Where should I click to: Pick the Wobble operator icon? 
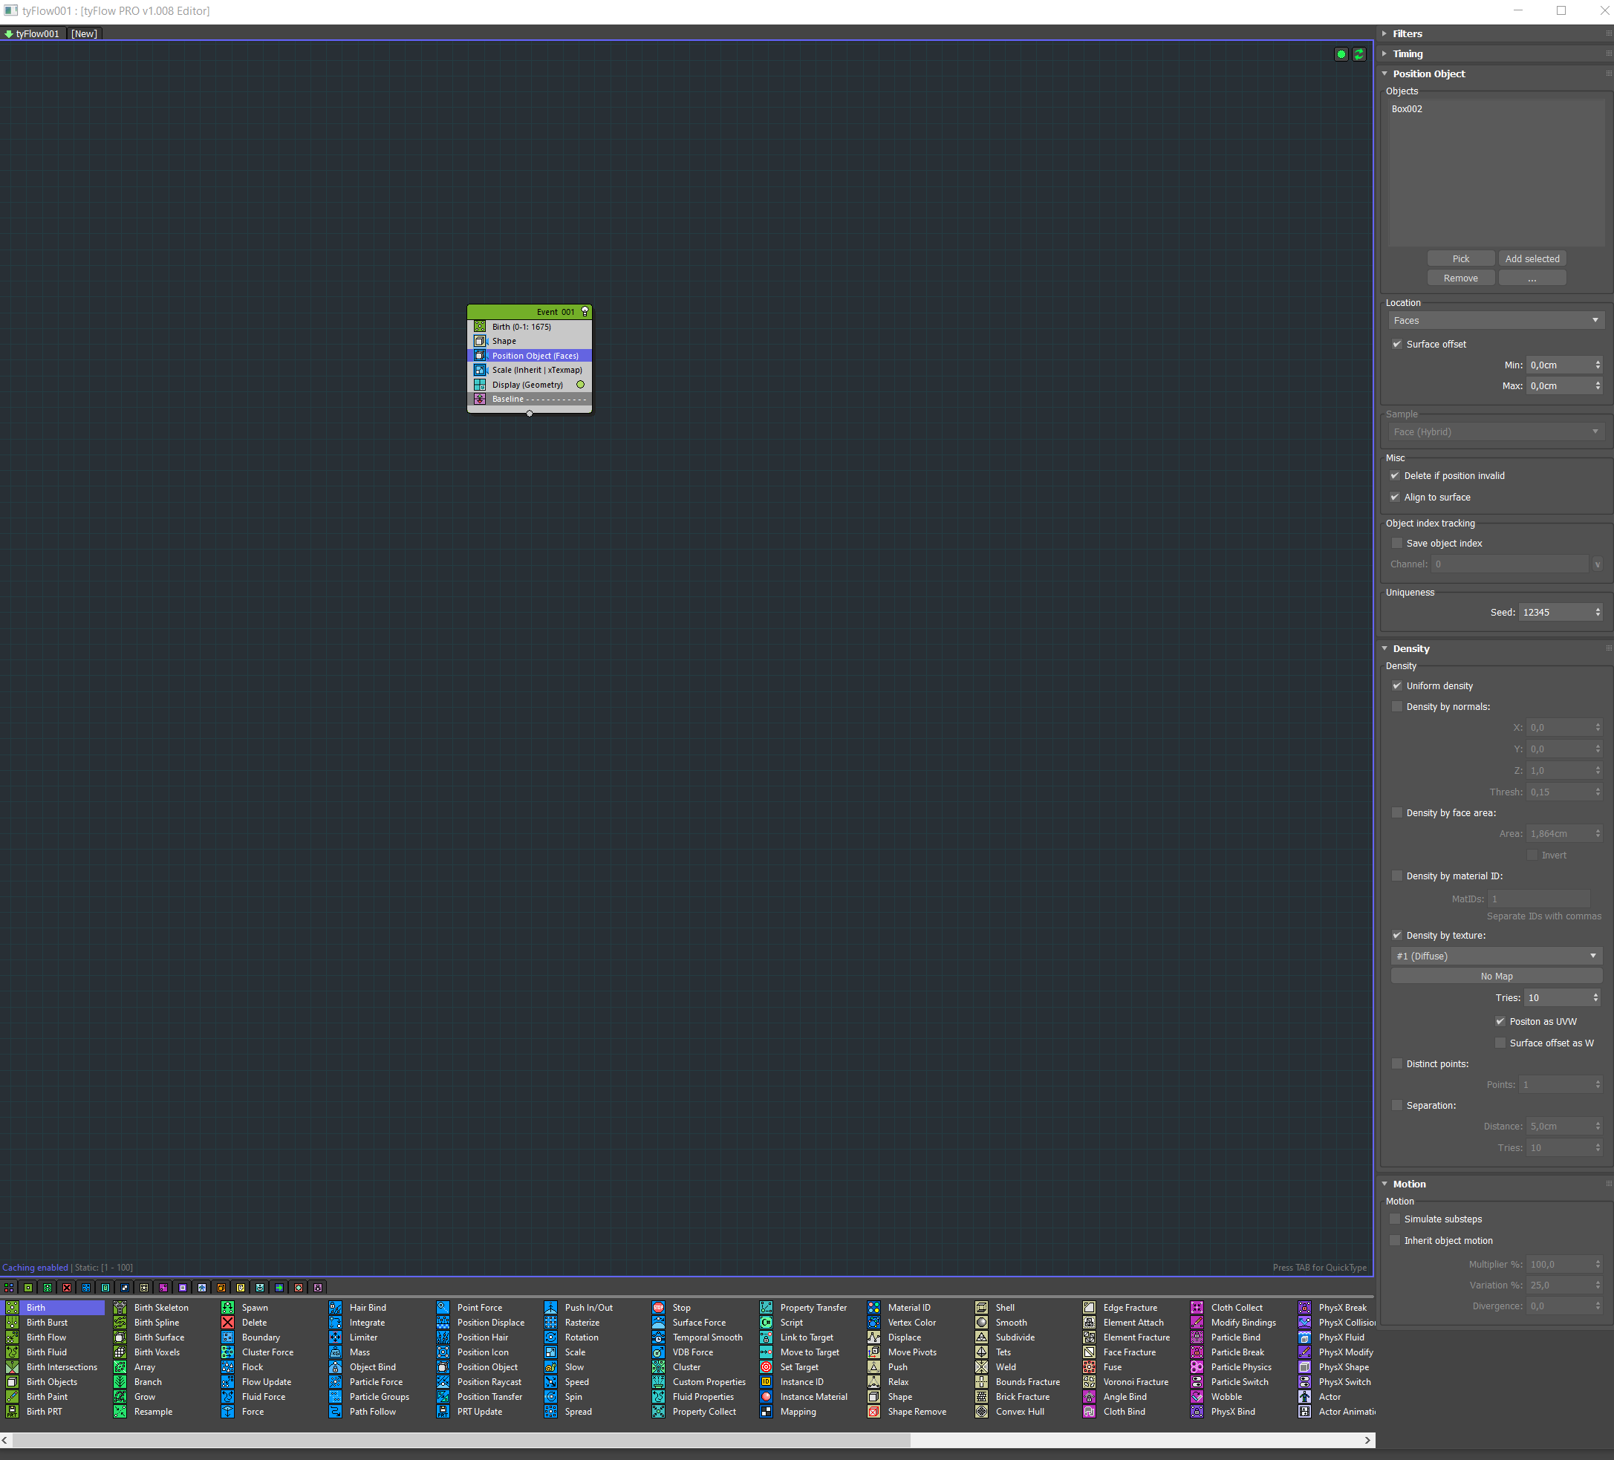click(1197, 1397)
